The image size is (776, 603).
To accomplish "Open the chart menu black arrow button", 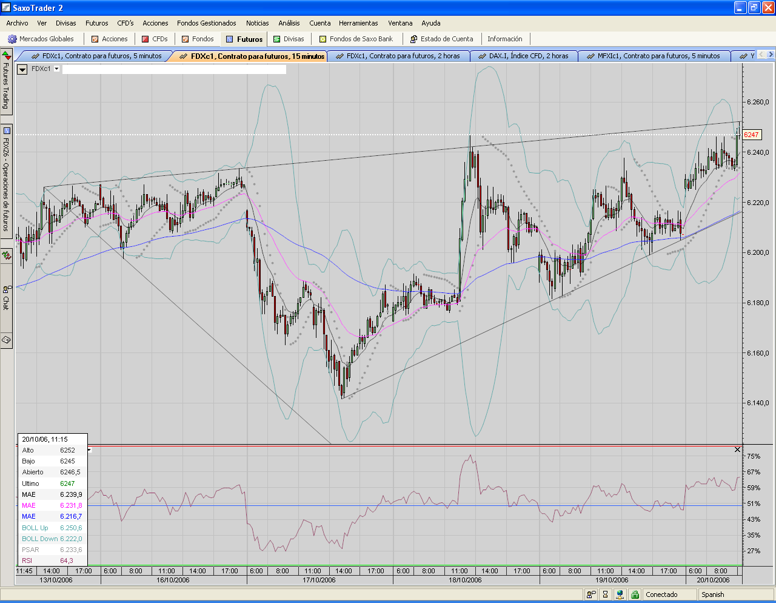I will click(x=22, y=69).
